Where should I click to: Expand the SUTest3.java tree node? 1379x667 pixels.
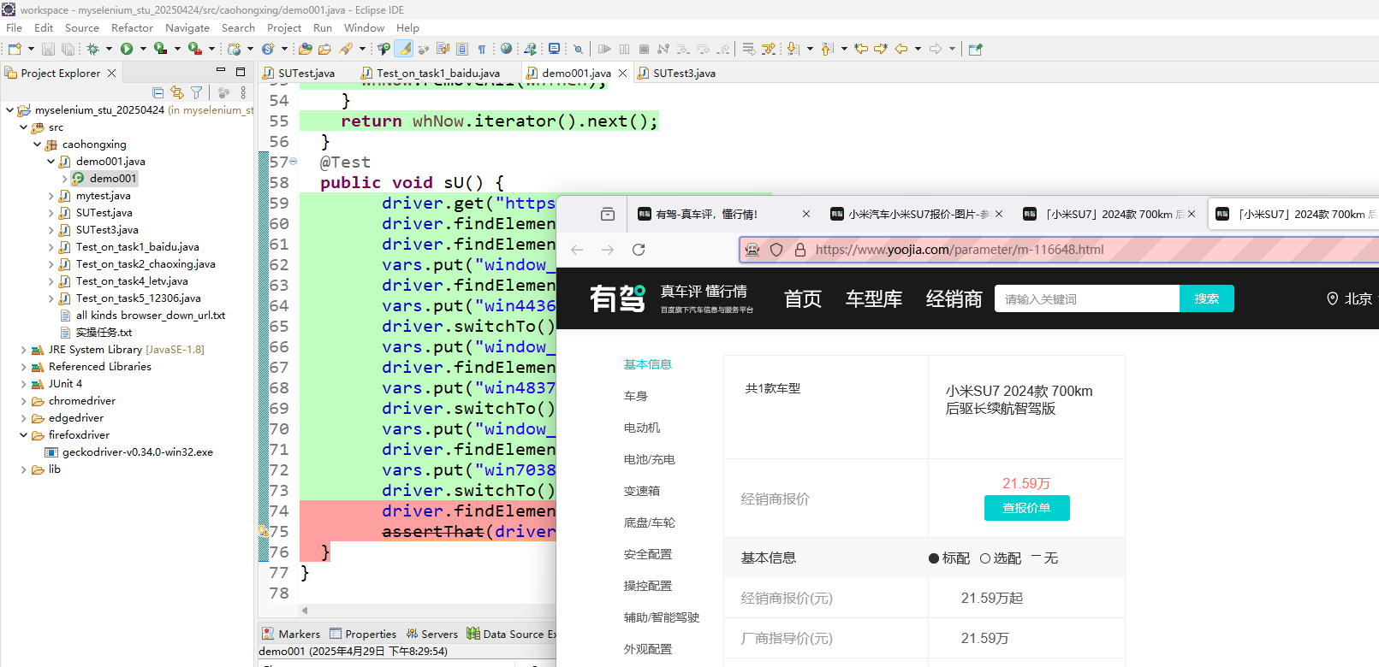point(51,230)
